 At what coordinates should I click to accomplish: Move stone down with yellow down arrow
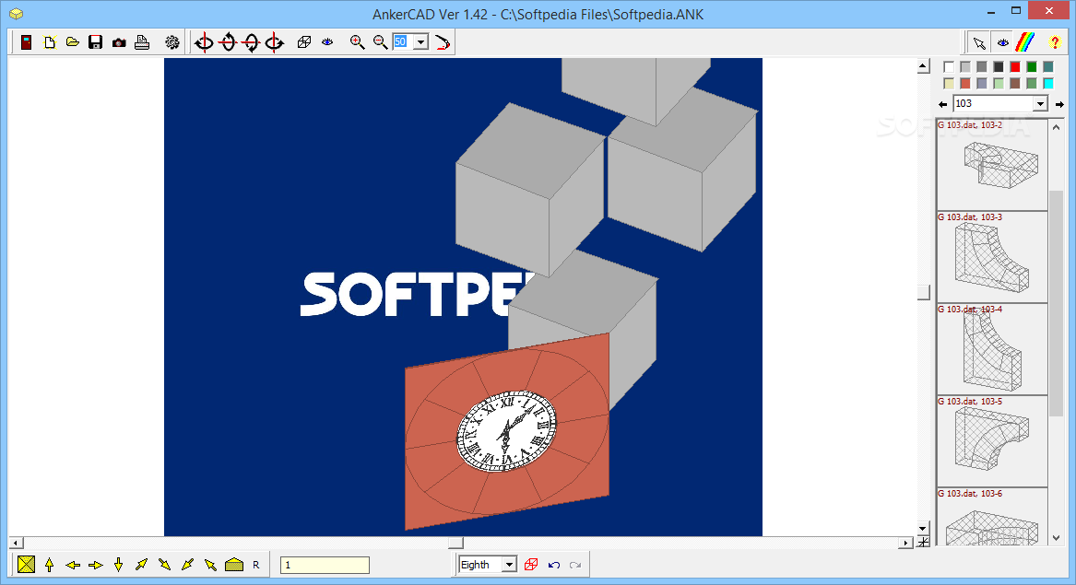point(119,565)
